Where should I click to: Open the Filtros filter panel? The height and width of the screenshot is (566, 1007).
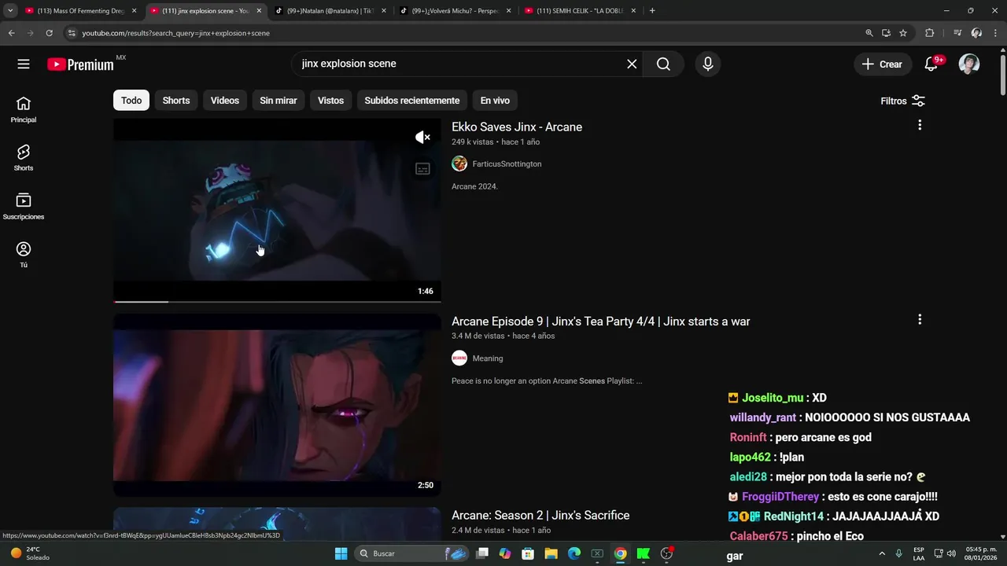[902, 101]
